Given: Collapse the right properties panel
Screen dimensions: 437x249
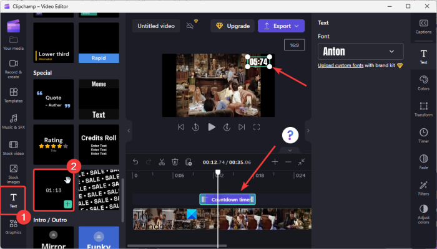Looking at the screenshot, I should (x=308, y=131).
